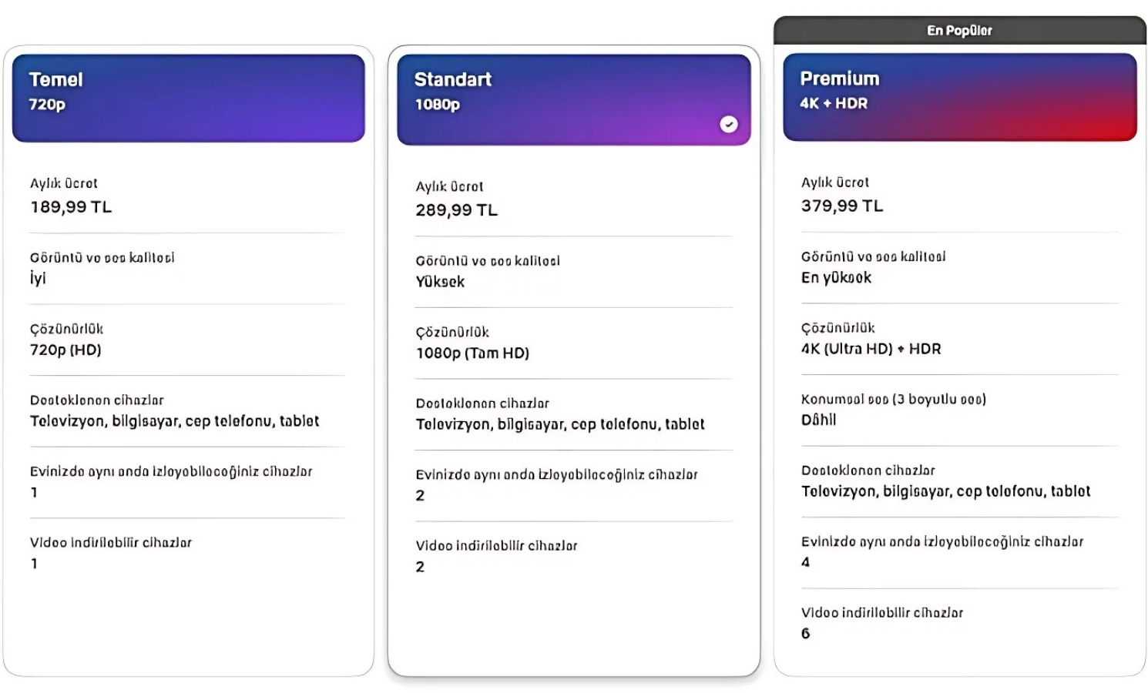Click the checkmark icon on the Standart plan
The image size is (1148, 693).
click(728, 124)
